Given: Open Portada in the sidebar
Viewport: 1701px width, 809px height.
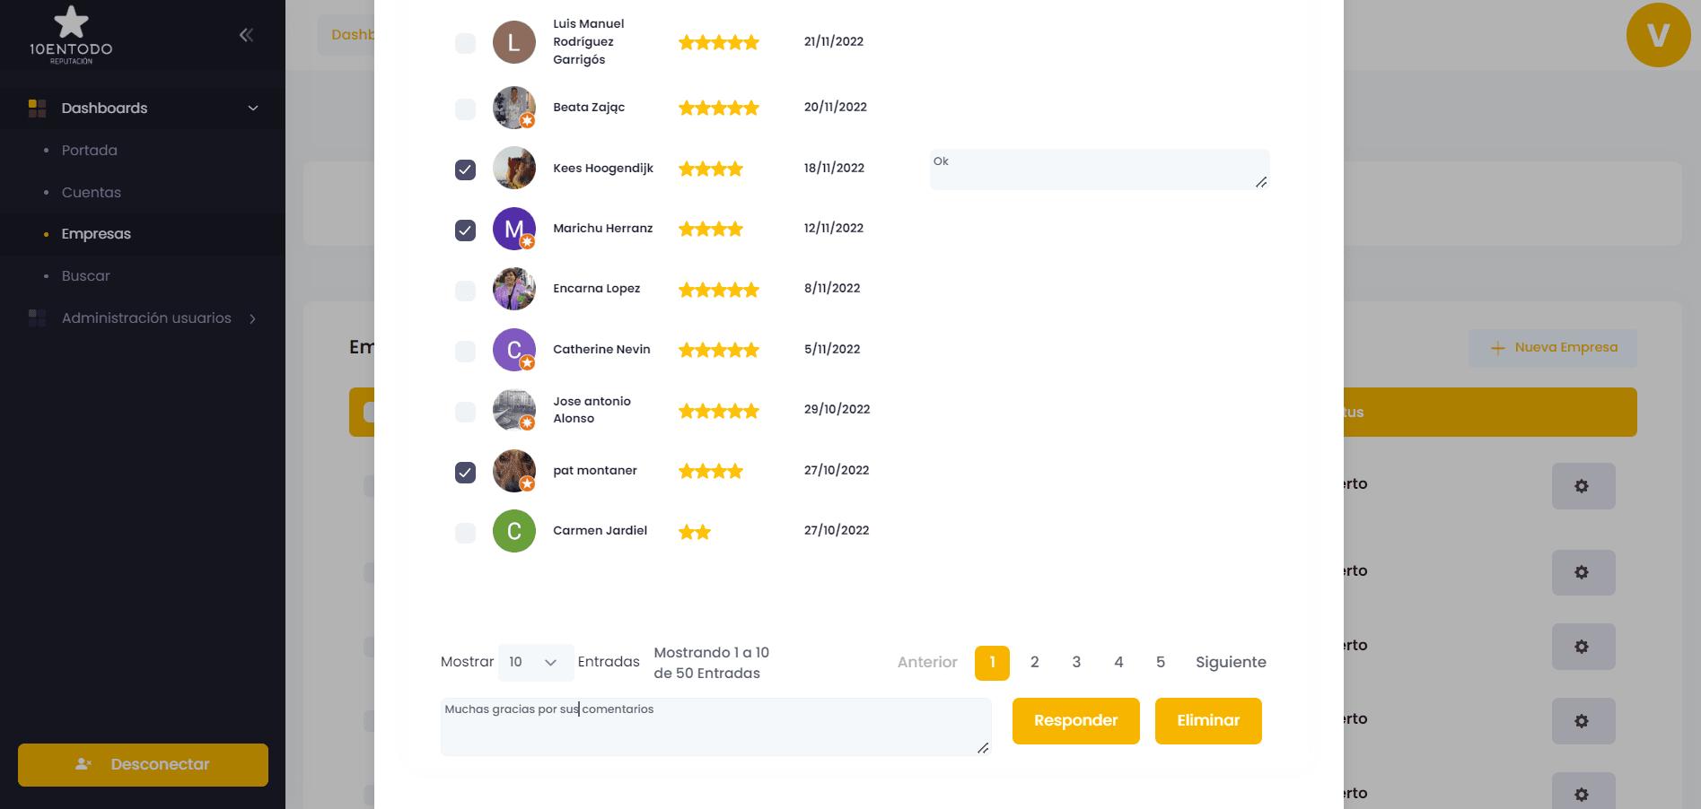Looking at the screenshot, I should click(x=90, y=150).
